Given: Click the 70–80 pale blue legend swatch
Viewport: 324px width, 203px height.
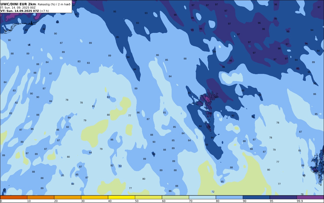Looking at the screenshot, I should [202, 197].
